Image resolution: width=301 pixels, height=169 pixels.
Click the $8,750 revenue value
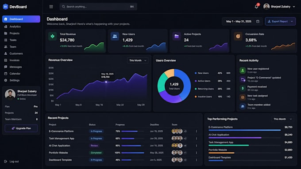point(288,127)
